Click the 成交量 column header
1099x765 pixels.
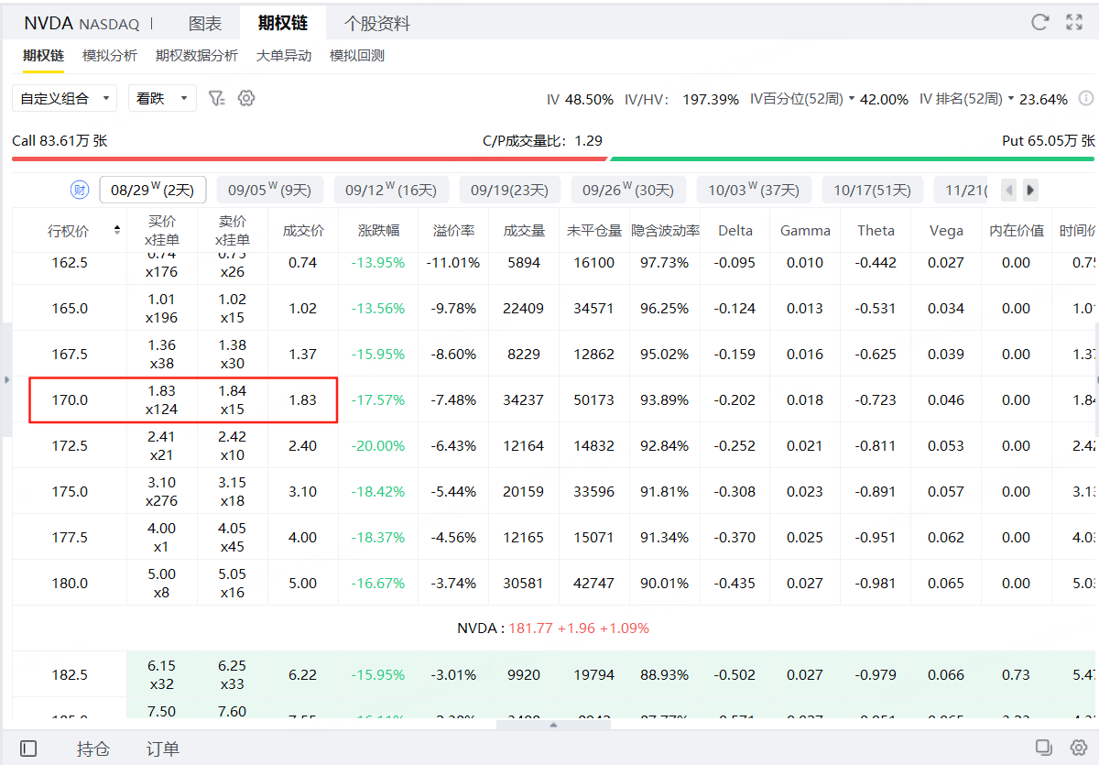coord(524,230)
